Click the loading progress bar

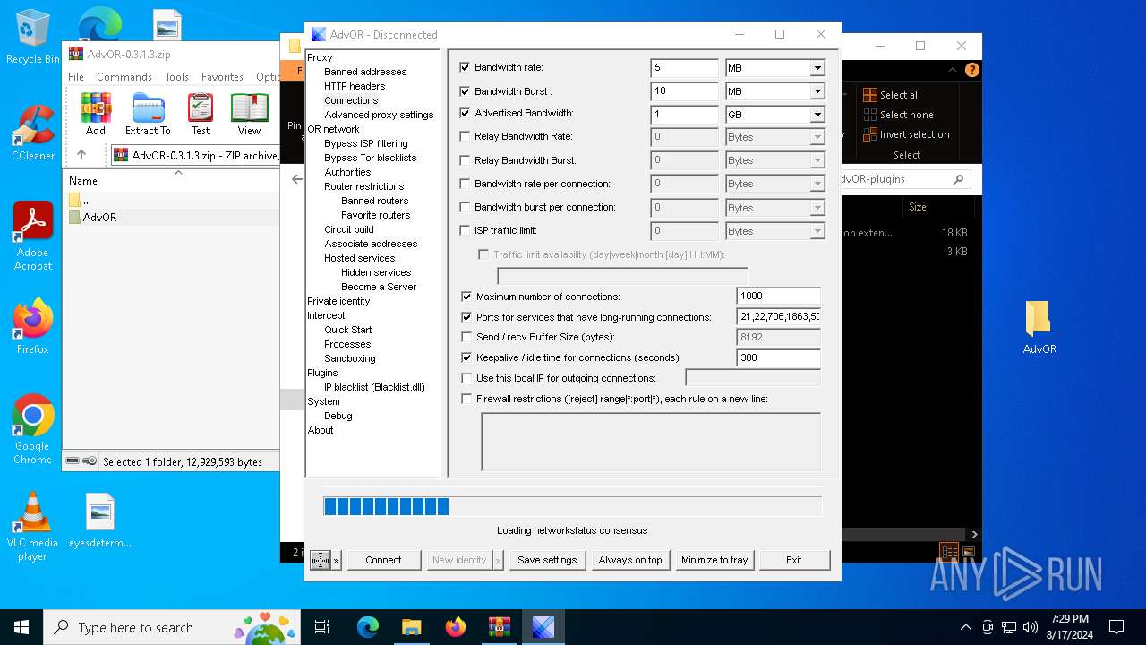(573, 506)
